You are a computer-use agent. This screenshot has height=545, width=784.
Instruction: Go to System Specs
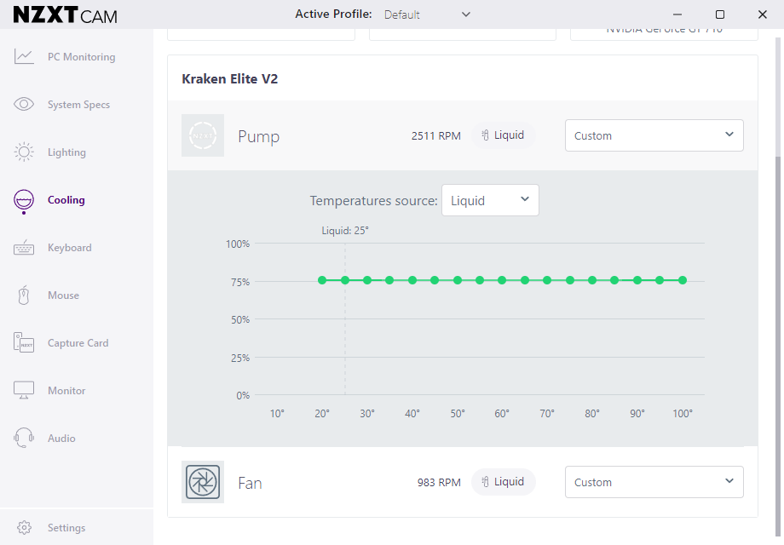click(78, 105)
